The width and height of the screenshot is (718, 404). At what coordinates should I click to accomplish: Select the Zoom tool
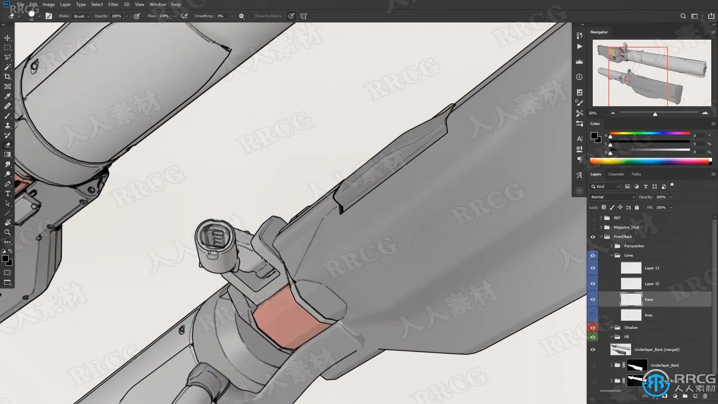click(x=7, y=232)
